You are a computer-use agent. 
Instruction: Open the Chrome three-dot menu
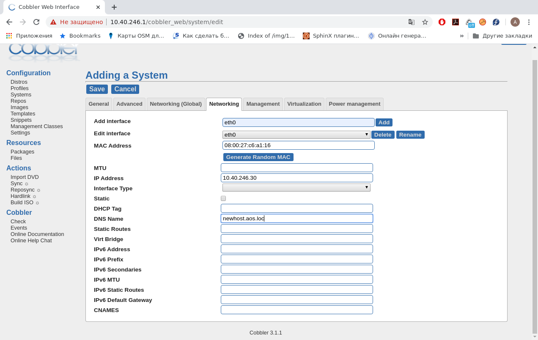(x=529, y=22)
